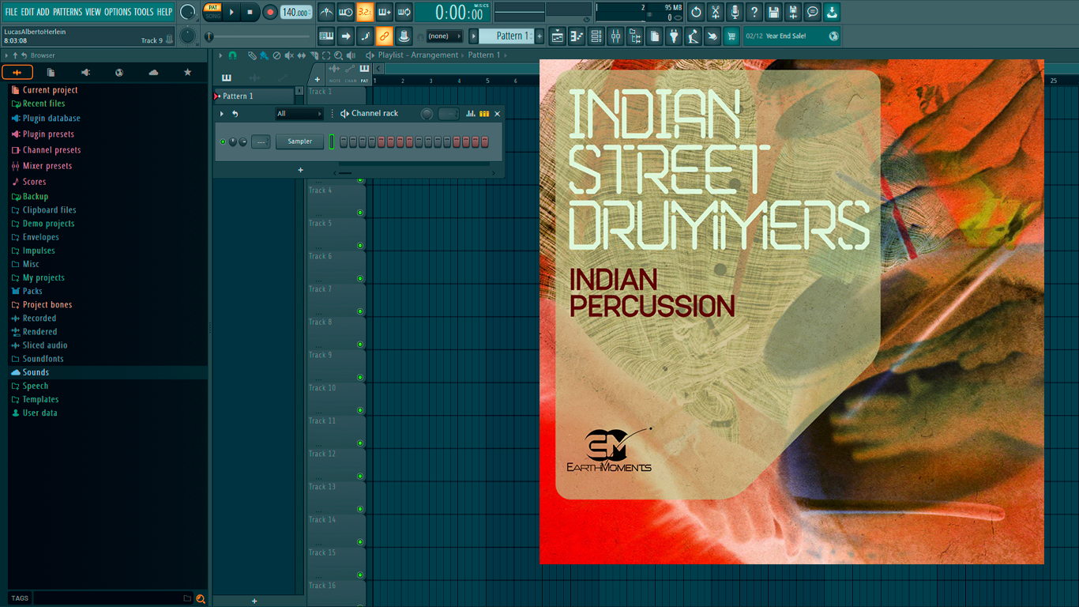This screenshot has width=1079, height=607.
Task: Click the Record button
Action: click(x=269, y=12)
